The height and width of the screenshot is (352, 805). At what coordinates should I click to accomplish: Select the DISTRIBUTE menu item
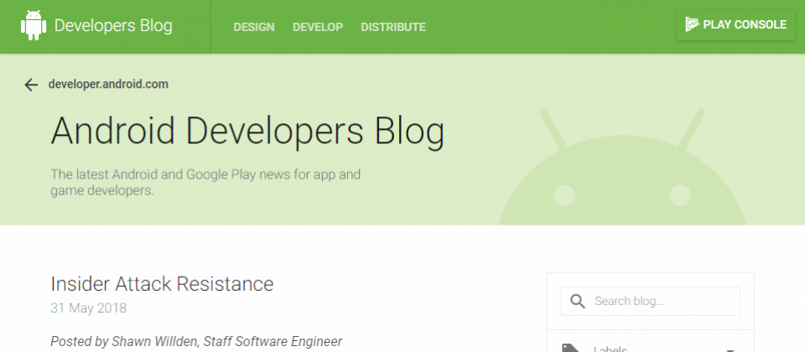(x=392, y=27)
